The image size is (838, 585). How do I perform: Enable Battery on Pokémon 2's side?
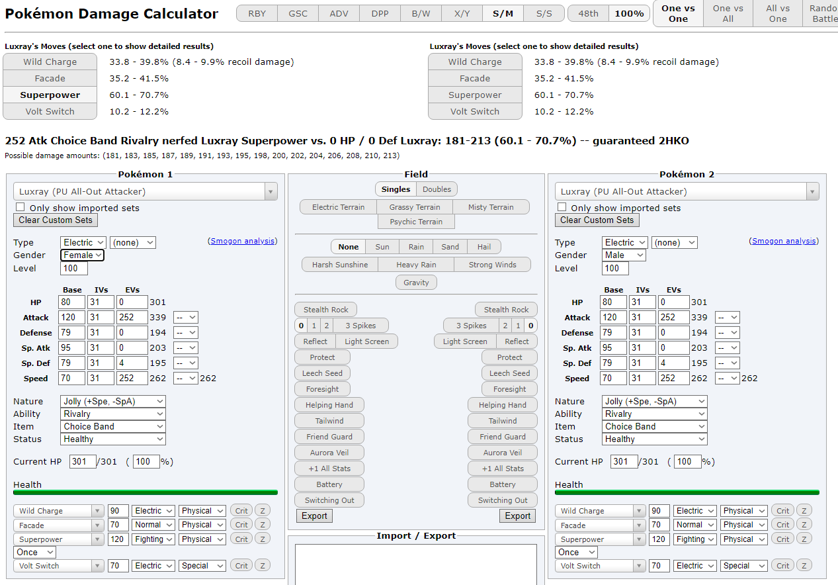point(503,484)
